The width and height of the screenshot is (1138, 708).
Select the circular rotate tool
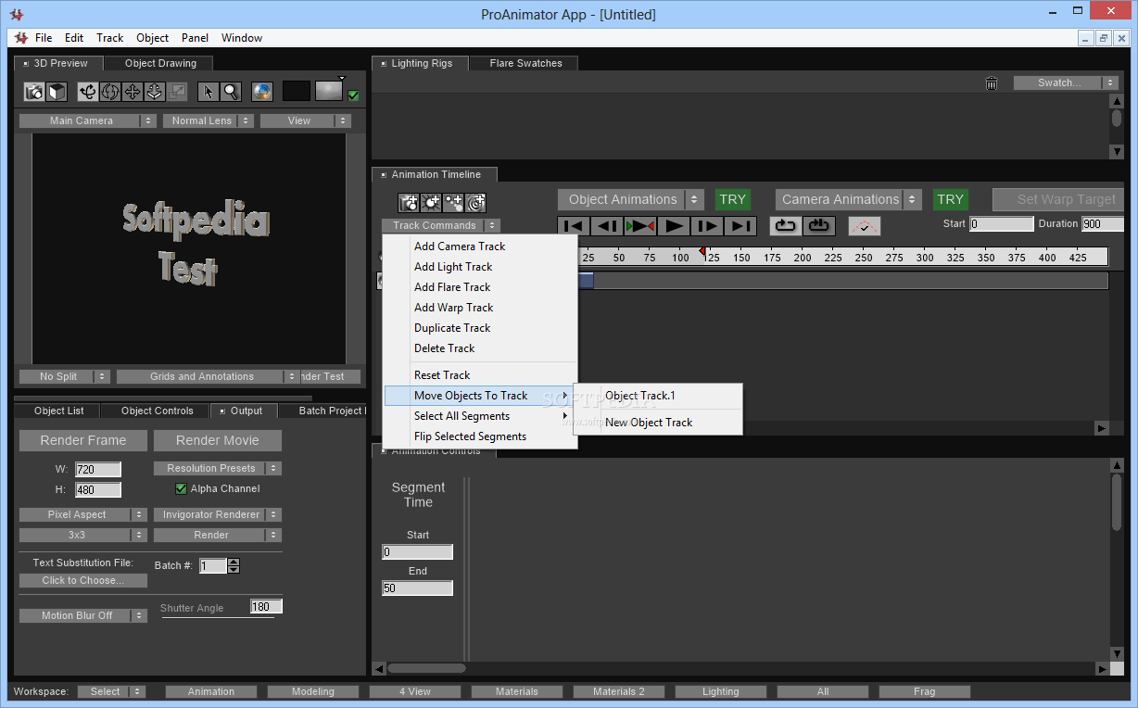110,92
